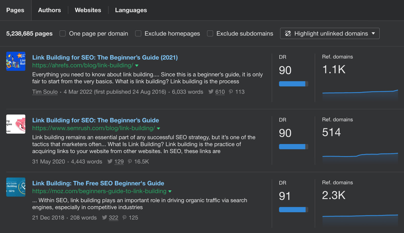This screenshot has width=404, height=233.
Task: Click the Pinterest icon next to 113
Action: click(x=230, y=92)
